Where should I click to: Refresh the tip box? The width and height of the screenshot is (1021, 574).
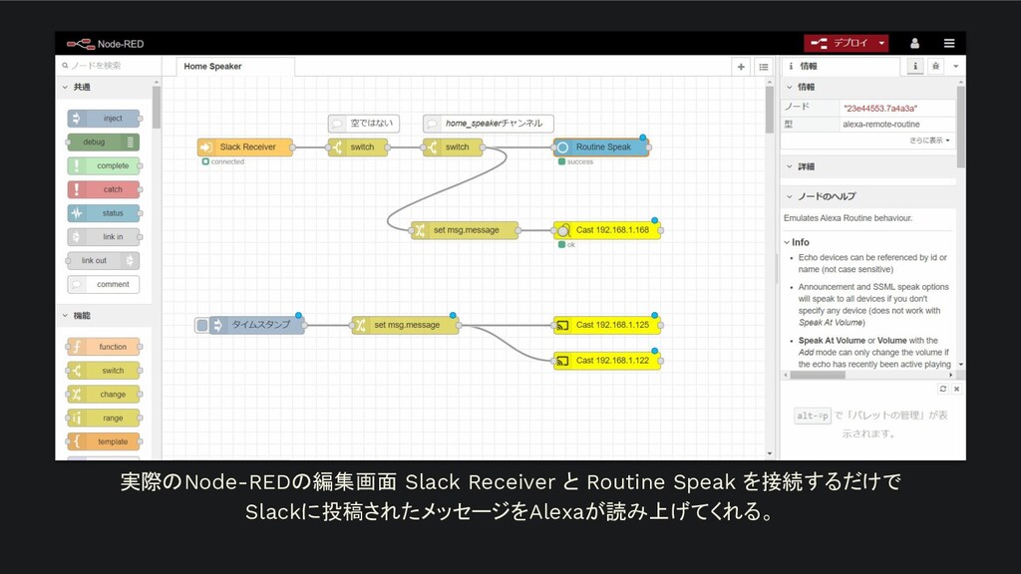coord(943,389)
